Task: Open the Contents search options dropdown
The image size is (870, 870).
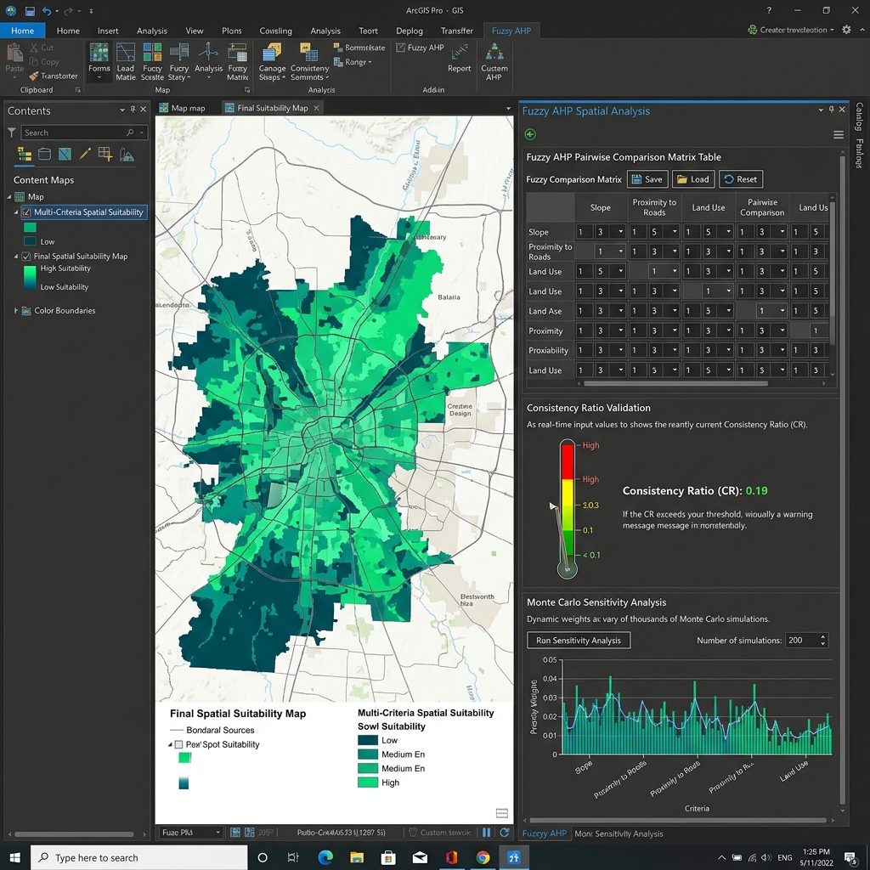Action: tap(142, 133)
